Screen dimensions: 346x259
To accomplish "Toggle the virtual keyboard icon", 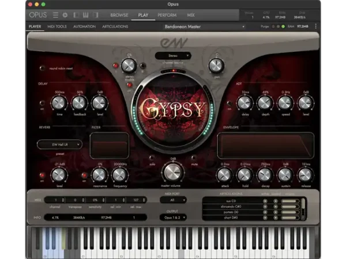I will [85, 15].
